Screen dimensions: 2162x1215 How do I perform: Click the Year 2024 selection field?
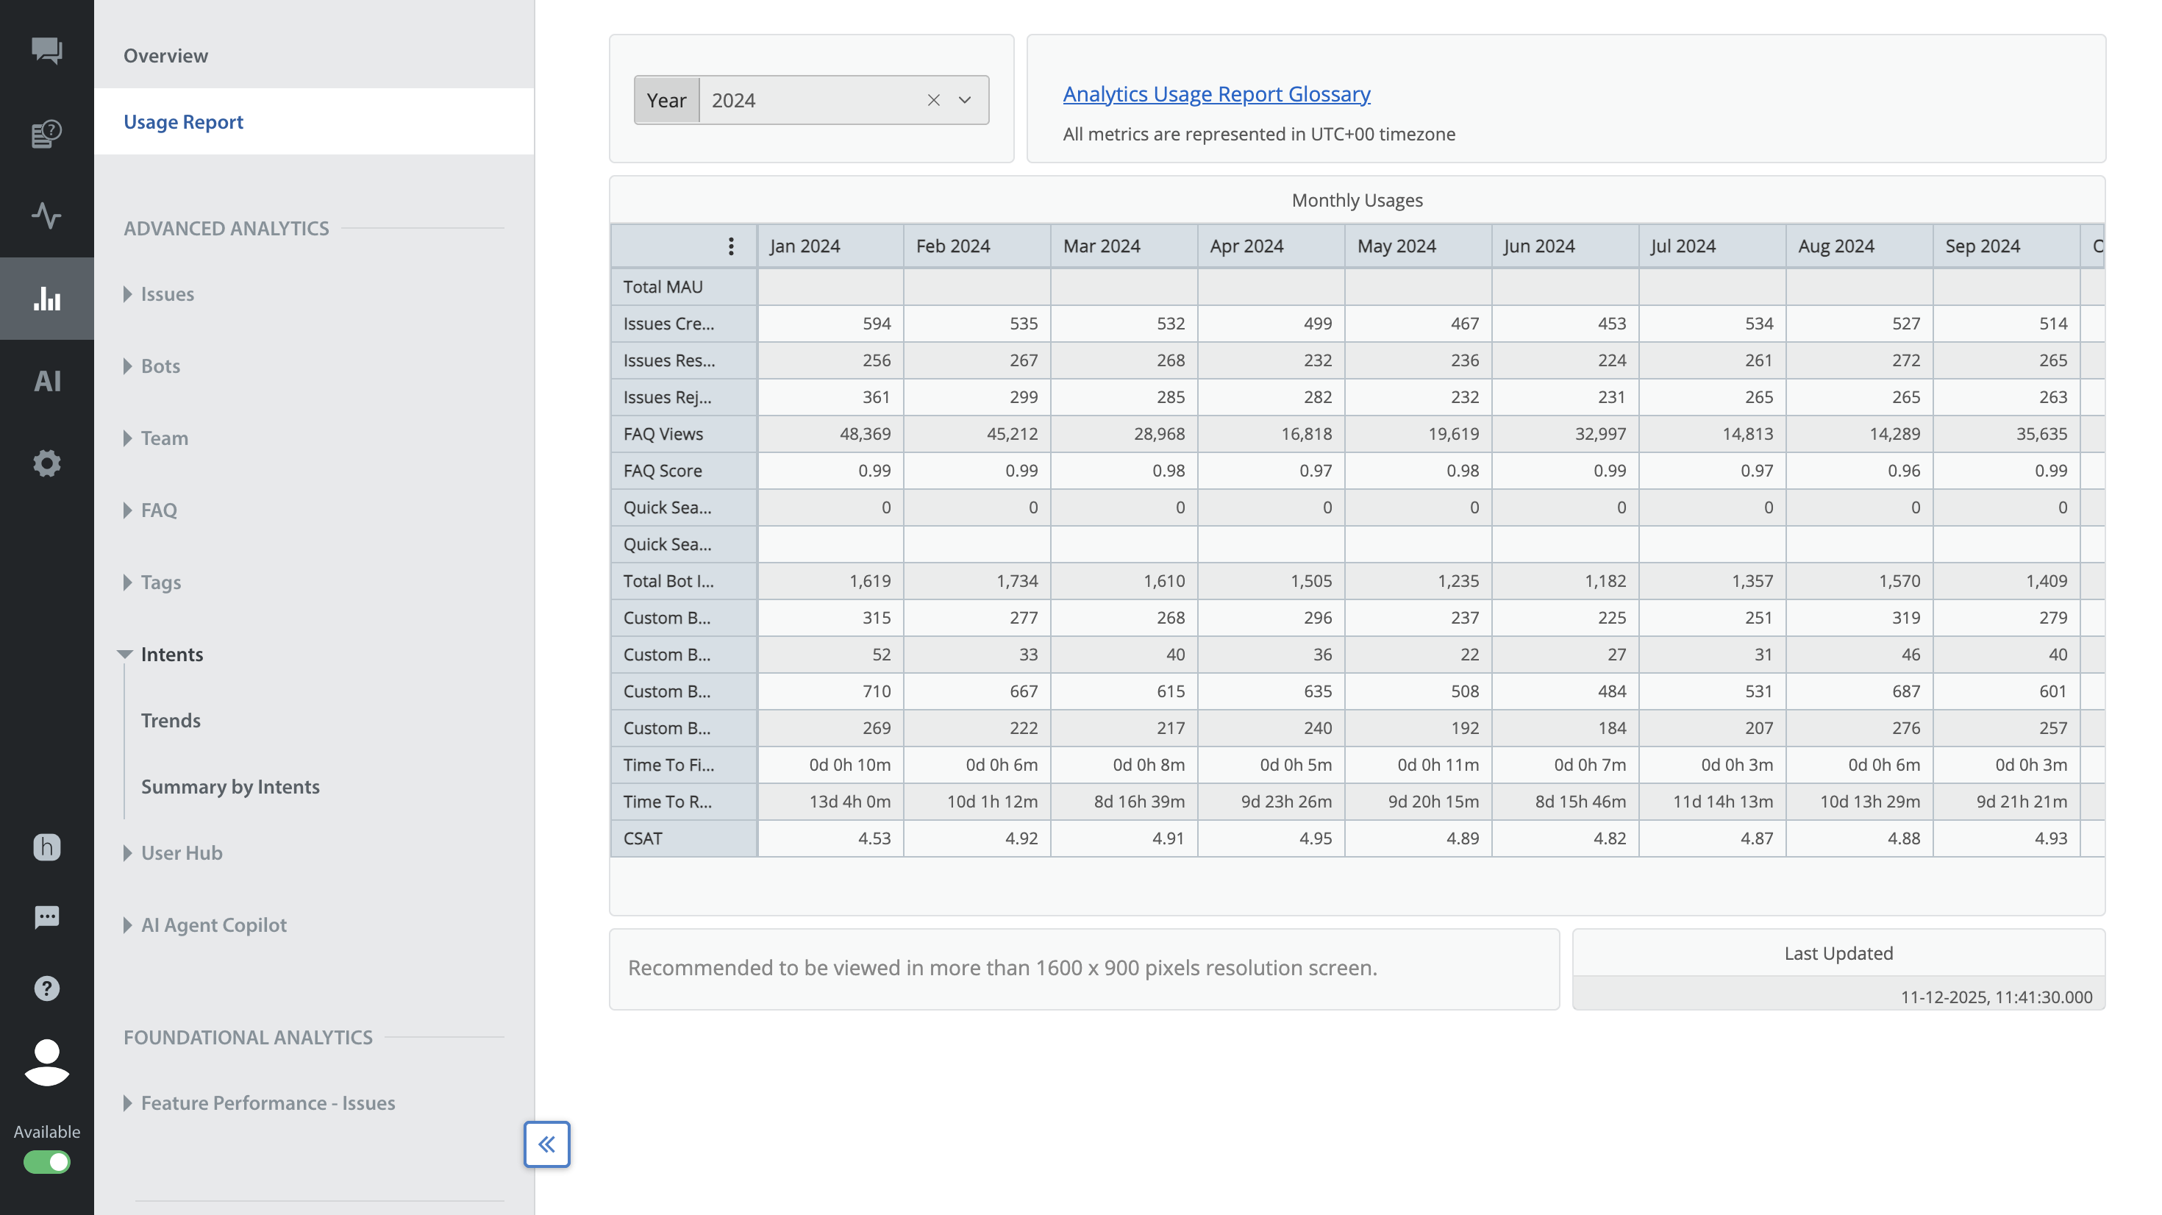(x=806, y=100)
